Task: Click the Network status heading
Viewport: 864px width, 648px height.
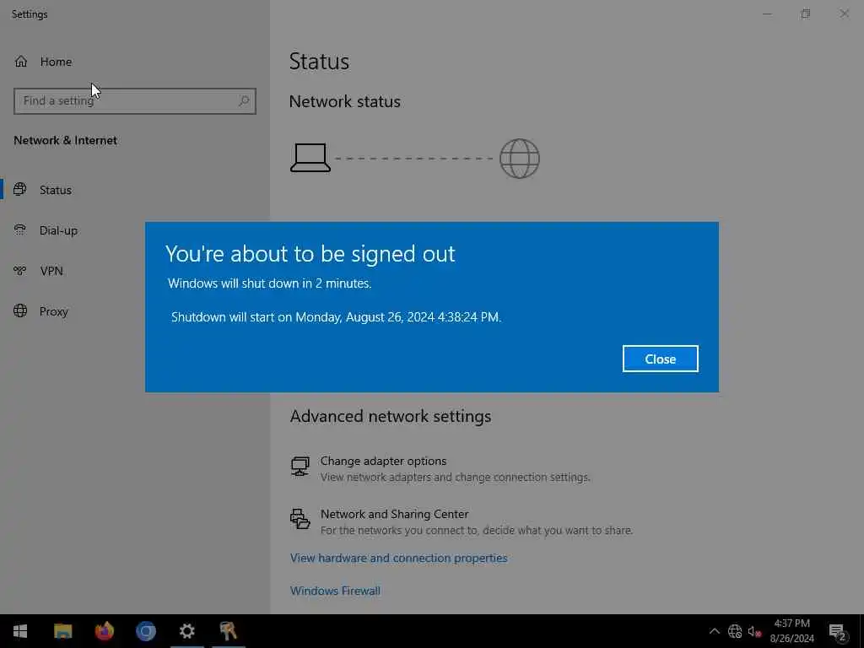Action: click(344, 102)
